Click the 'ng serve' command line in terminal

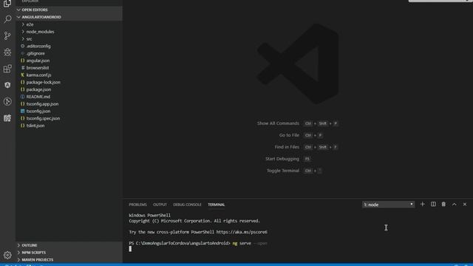(x=198, y=243)
